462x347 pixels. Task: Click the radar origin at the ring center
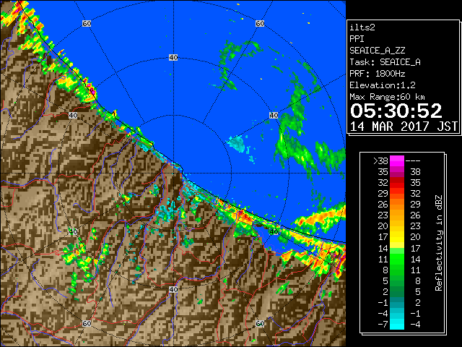coord(173,173)
